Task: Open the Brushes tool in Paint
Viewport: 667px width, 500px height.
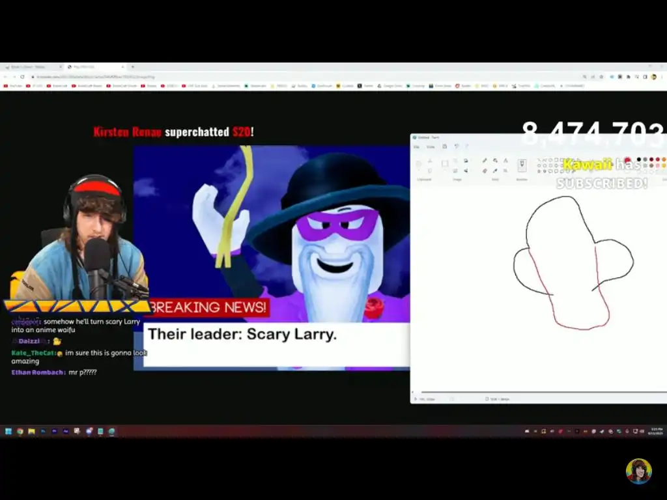Action: coord(522,165)
